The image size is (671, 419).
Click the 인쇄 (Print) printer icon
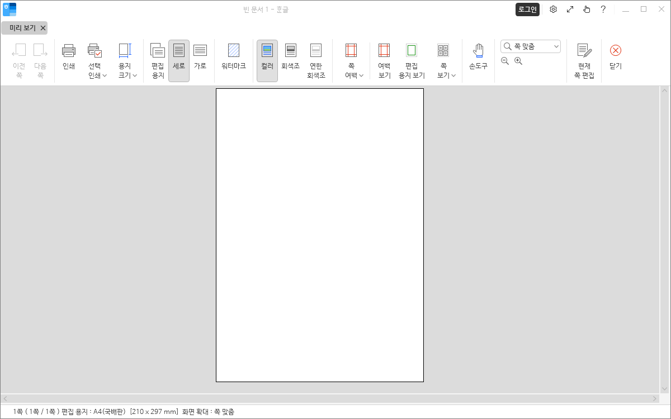click(x=68, y=51)
